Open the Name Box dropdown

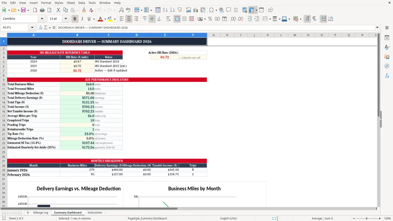(32, 28)
